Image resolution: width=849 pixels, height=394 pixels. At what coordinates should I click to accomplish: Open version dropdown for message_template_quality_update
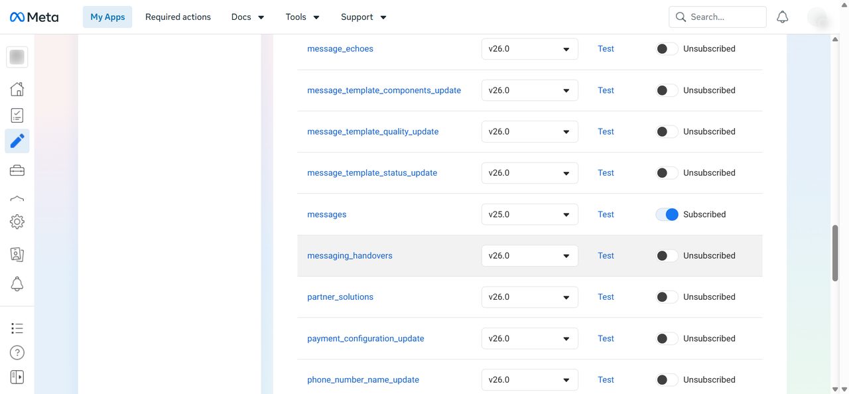(530, 131)
